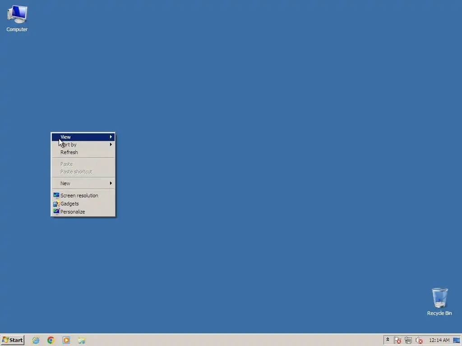Screen dimensions: 462x346
Task: Click the New submenu arrow
Action: point(111,183)
